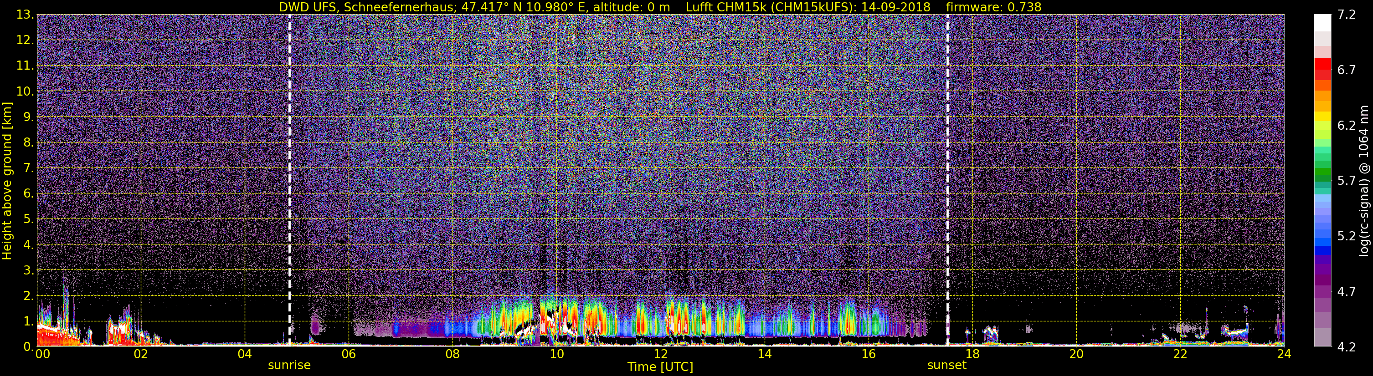Screen dimensions: 1373x376
Task: Click the height tick label '7.'
Action: (x=29, y=168)
